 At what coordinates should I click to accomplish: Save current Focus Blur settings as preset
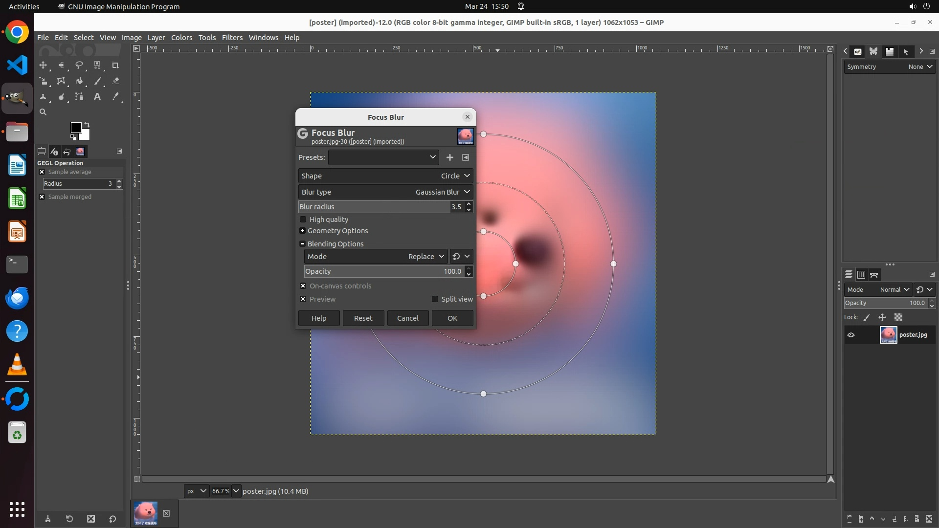[449, 157]
